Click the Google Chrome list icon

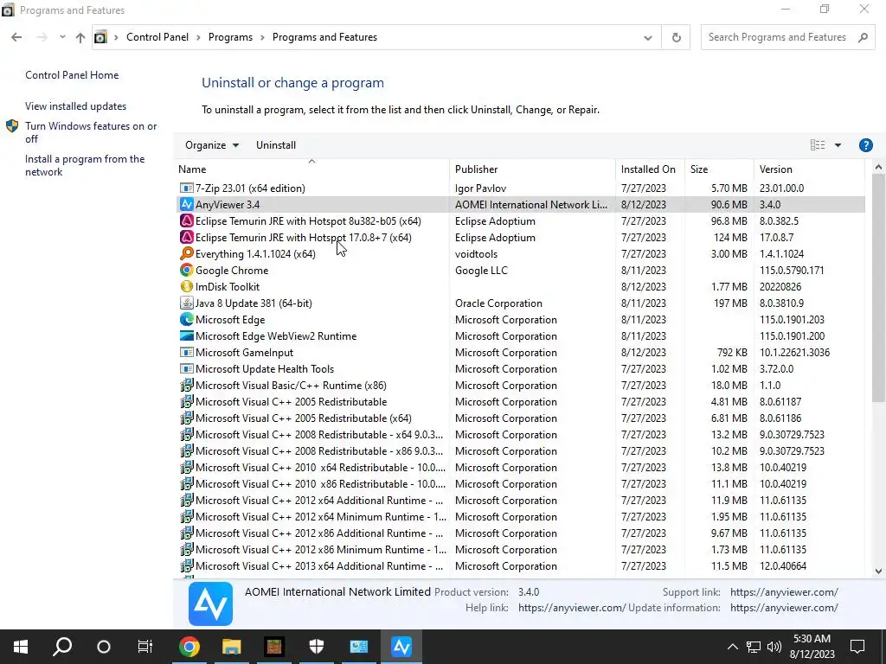pos(186,270)
